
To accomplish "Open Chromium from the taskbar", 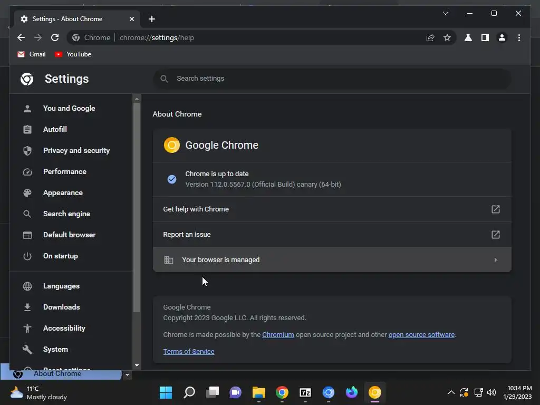I will click(x=328, y=392).
